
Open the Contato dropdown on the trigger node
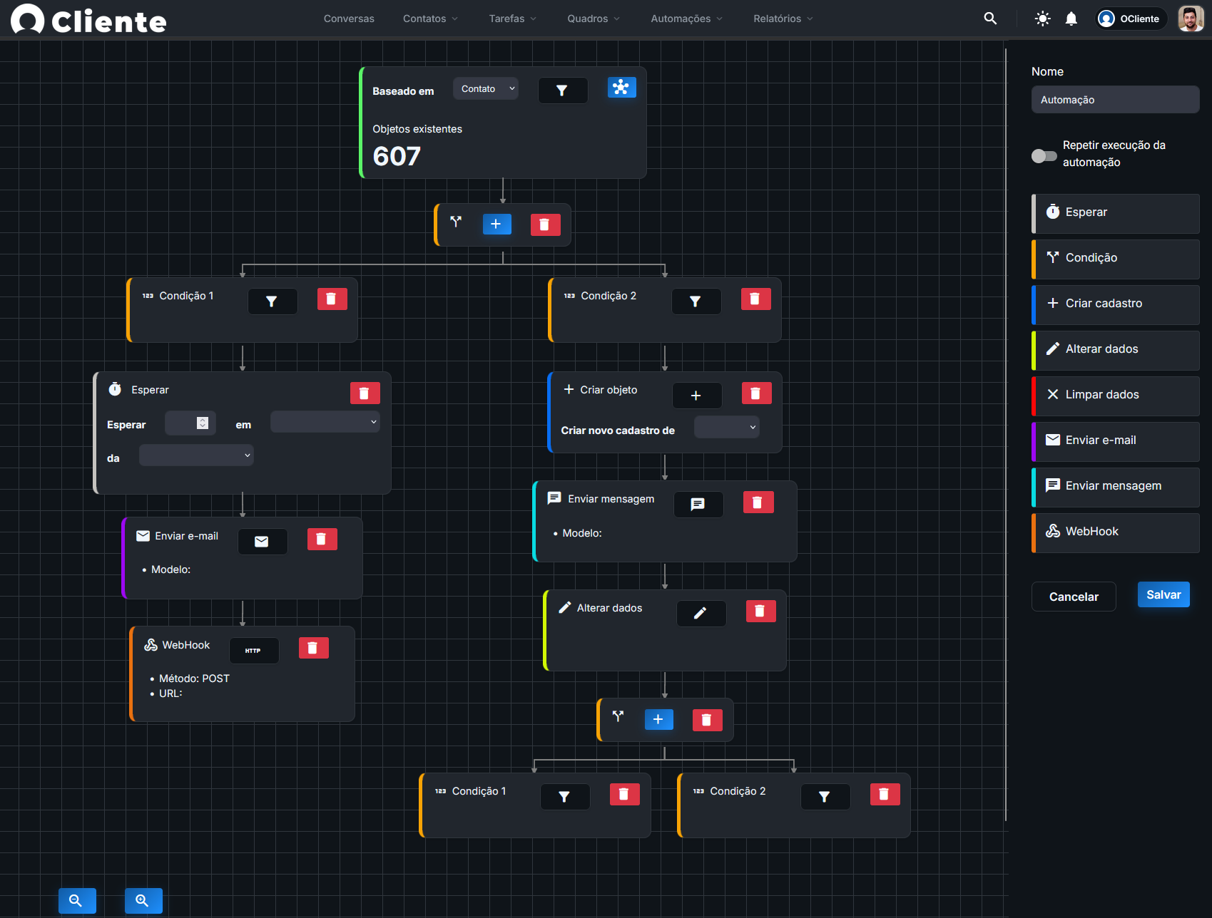tap(485, 88)
